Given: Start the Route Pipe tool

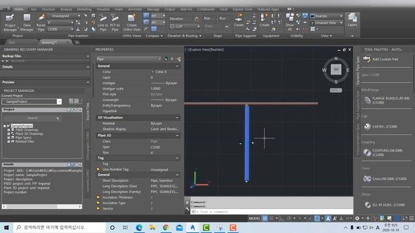Looking at the screenshot, I should pos(41,23).
